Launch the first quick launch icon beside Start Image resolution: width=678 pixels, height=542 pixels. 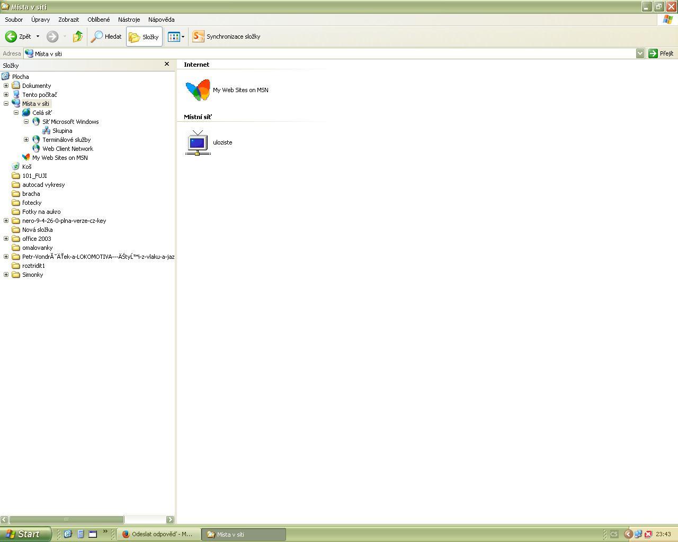click(68, 534)
